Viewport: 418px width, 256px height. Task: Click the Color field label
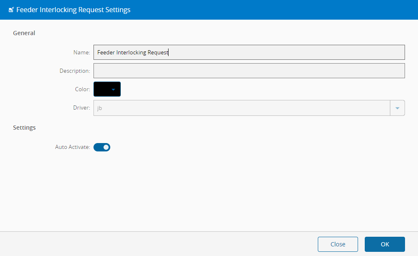(82, 90)
